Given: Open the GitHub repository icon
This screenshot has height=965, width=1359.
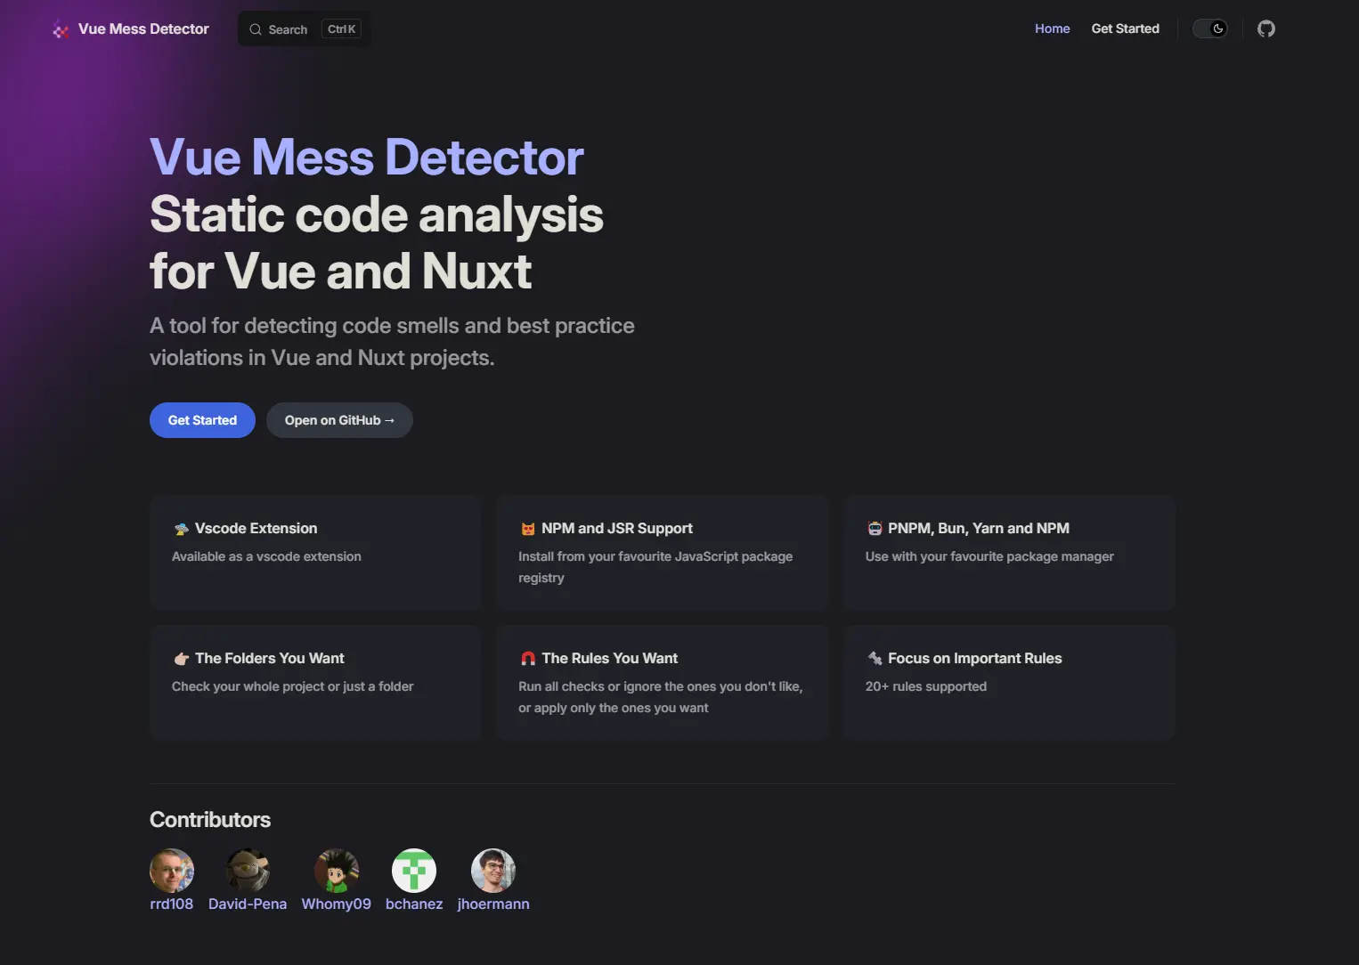Looking at the screenshot, I should pos(1265,28).
